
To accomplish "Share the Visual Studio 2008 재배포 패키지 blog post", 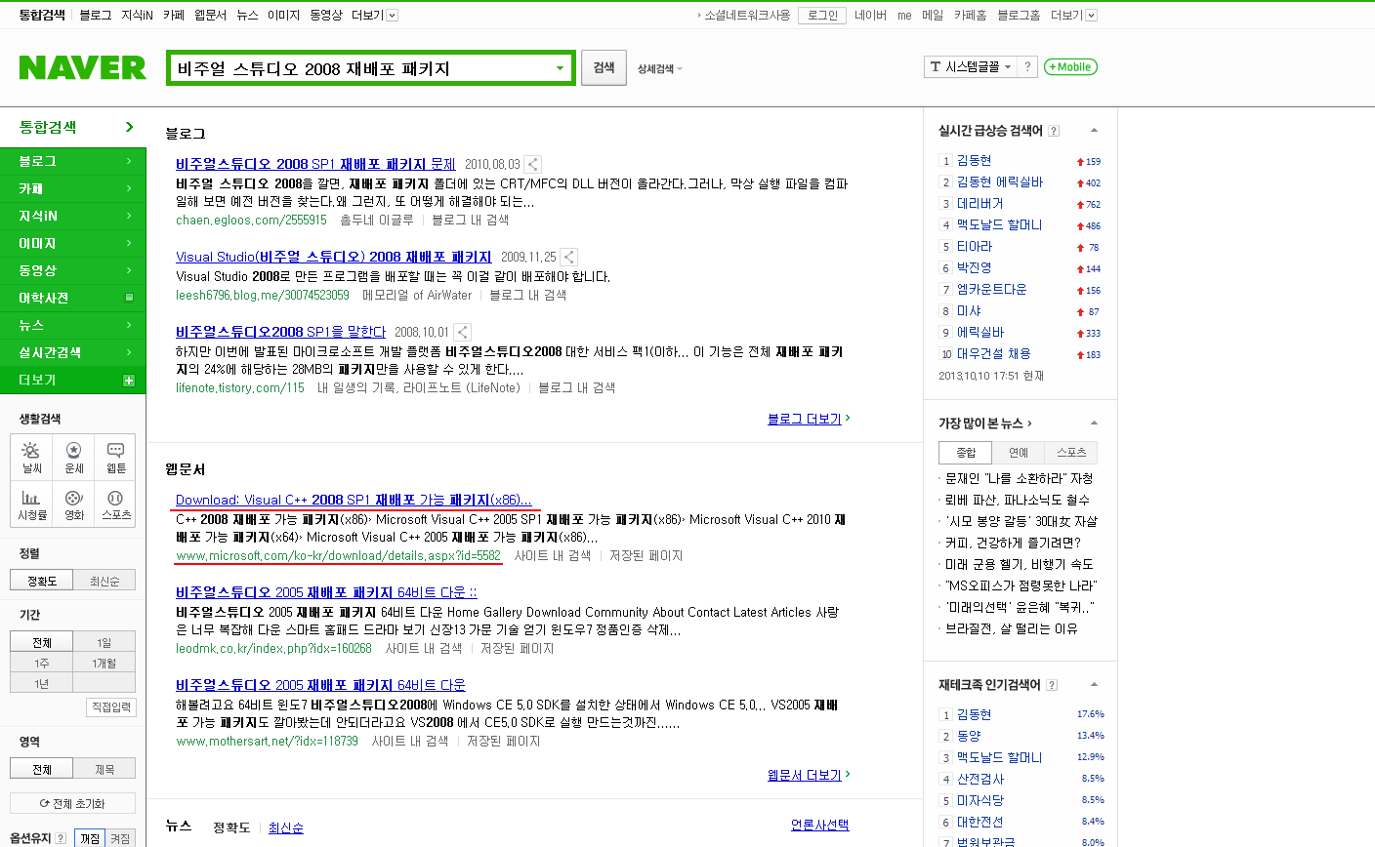I will (568, 258).
